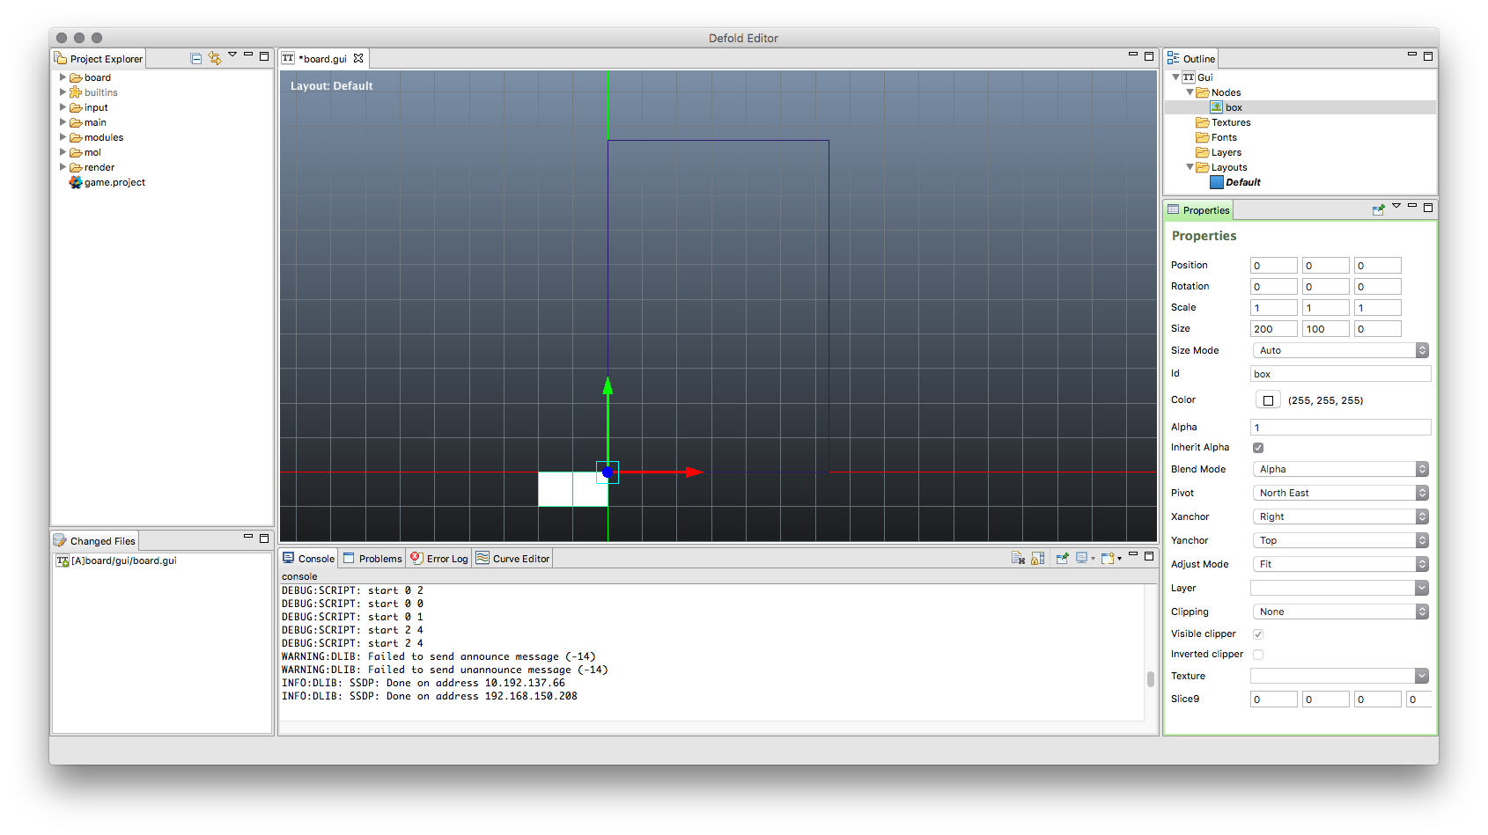Collapse the Nodes tree in Outline
Image resolution: width=1488 pixels, height=835 pixels.
click(x=1190, y=92)
